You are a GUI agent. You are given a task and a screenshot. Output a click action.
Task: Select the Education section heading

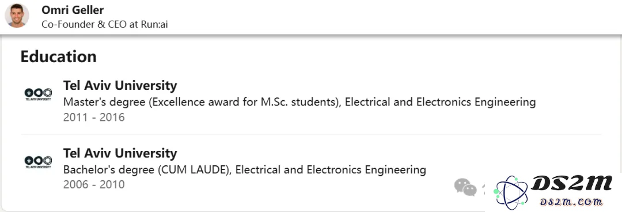click(58, 57)
